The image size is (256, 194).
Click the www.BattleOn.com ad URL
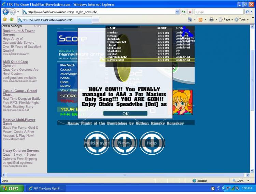point(14,139)
